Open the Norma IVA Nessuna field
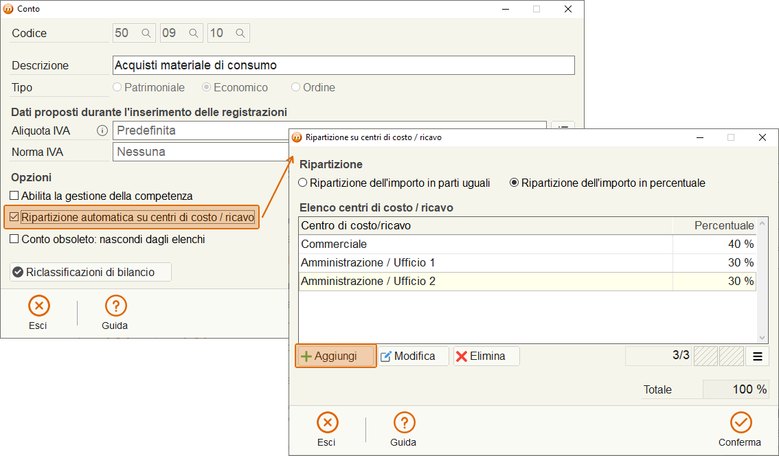 coord(201,152)
